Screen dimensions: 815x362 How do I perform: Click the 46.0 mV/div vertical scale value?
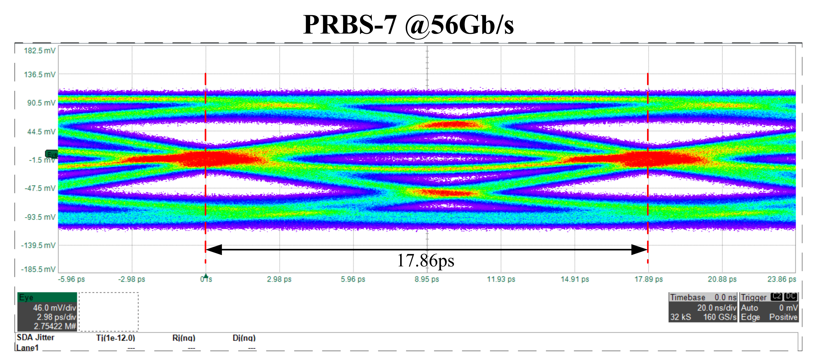[x=54, y=308]
